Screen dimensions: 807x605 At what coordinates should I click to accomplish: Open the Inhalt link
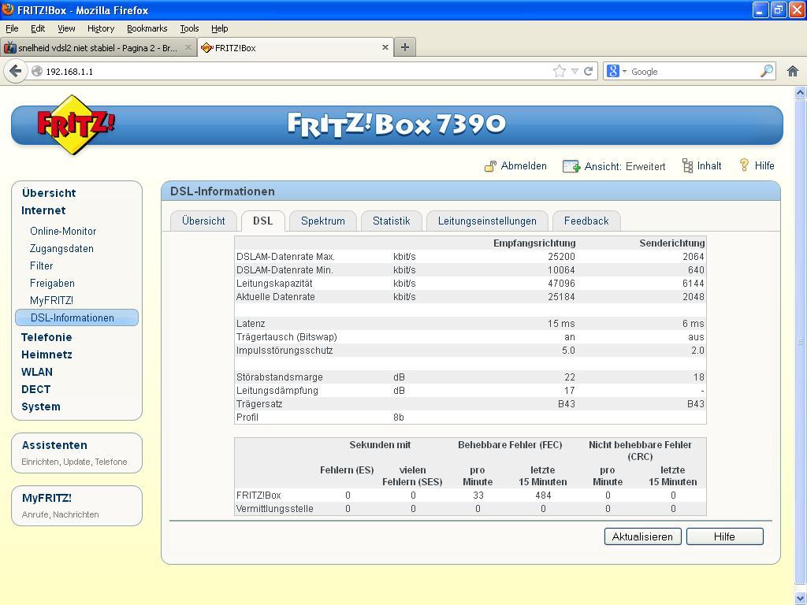pos(708,165)
